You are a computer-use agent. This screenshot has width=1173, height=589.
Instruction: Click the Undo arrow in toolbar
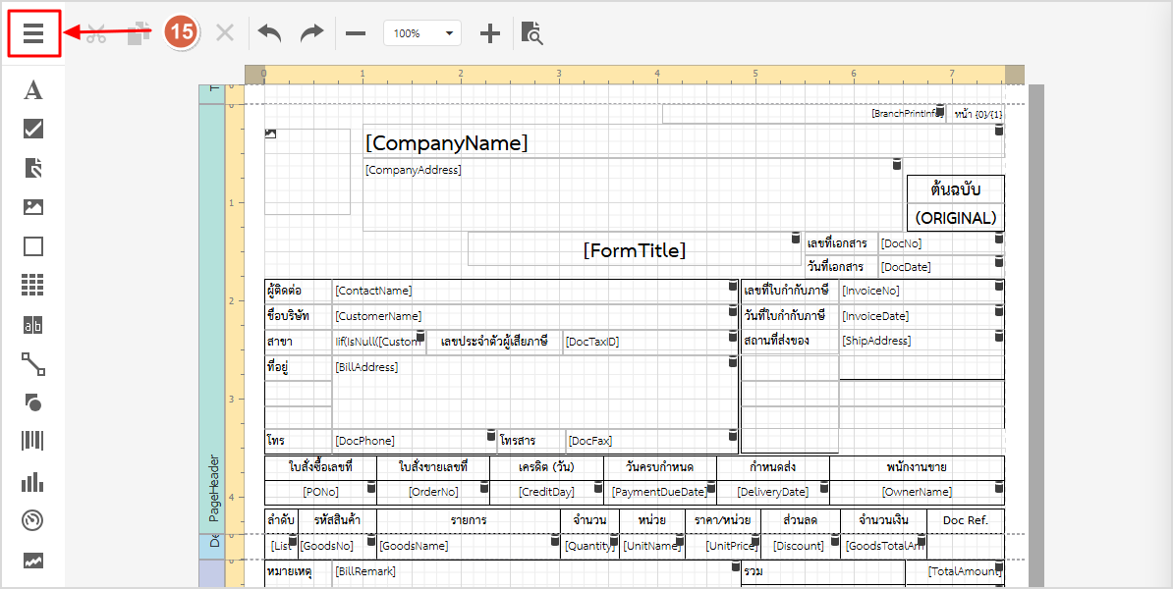tap(269, 33)
